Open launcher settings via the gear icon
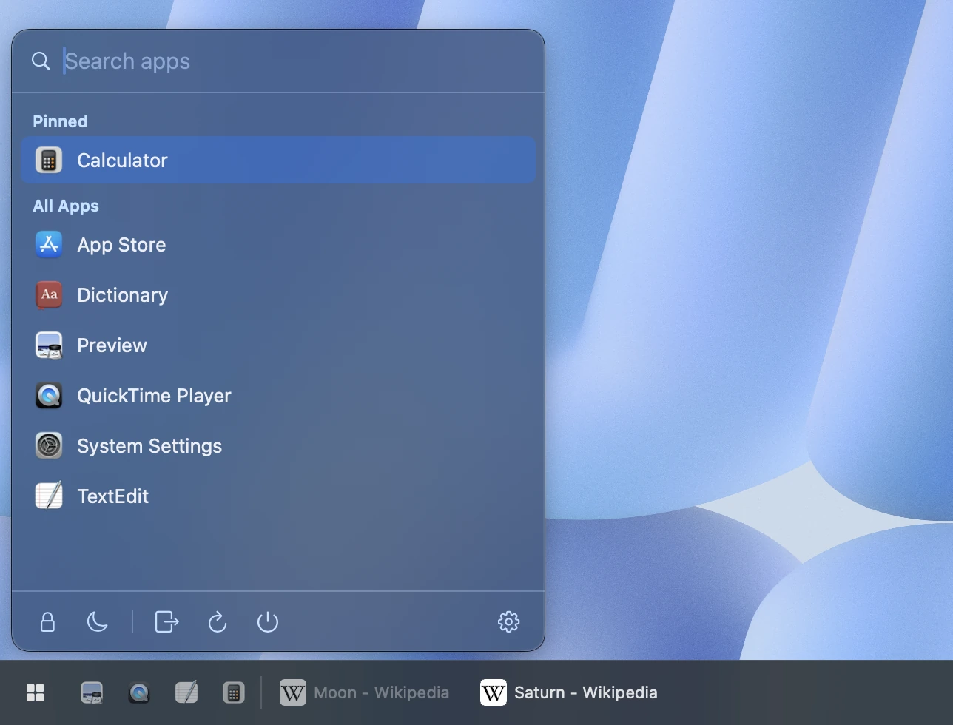 pyautogui.click(x=509, y=621)
